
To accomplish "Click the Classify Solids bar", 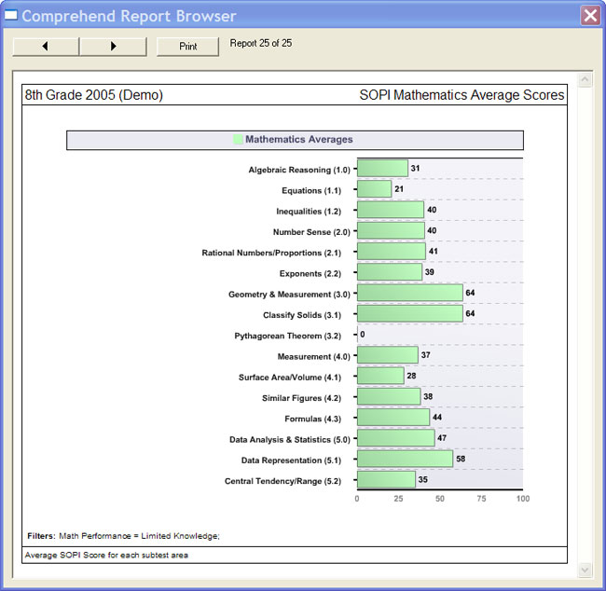I will [x=410, y=313].
